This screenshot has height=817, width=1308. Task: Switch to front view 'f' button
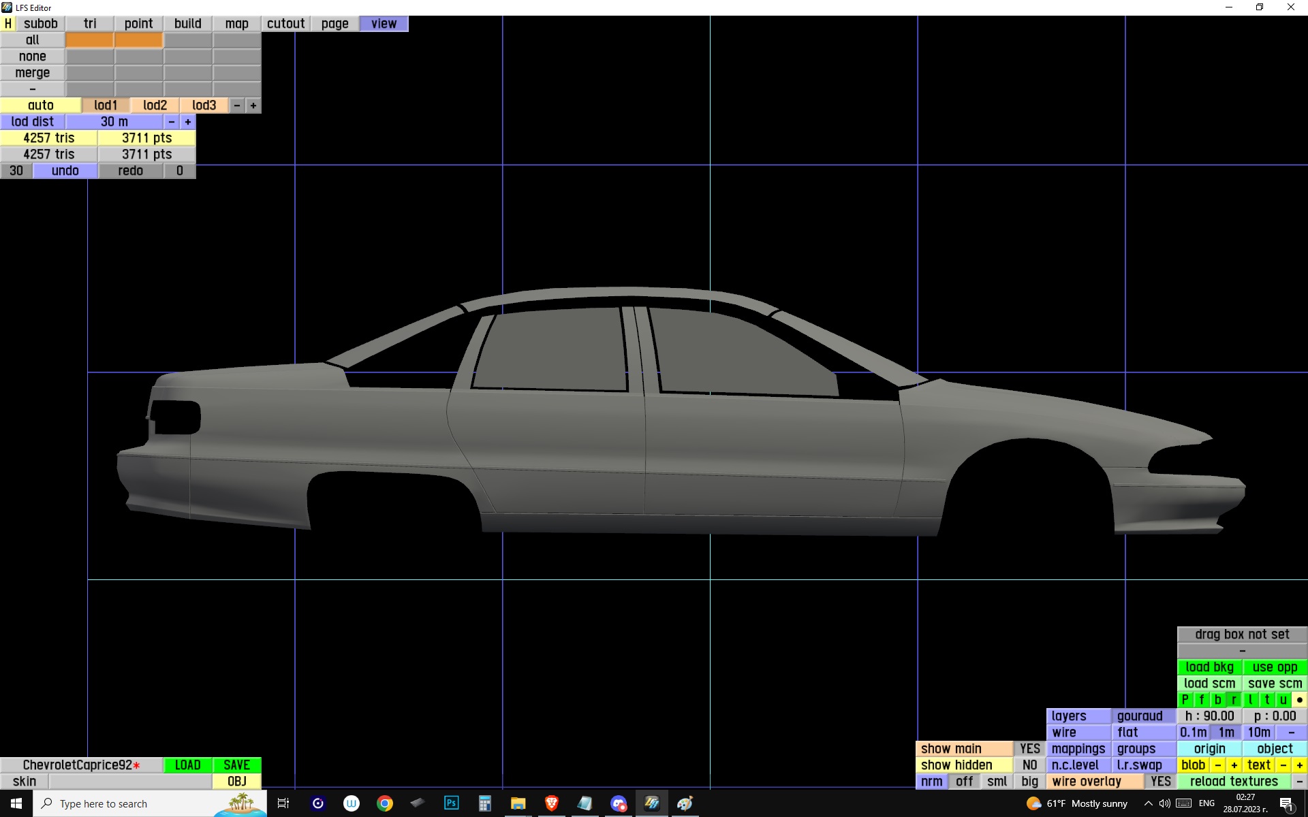pos(1201,699)
